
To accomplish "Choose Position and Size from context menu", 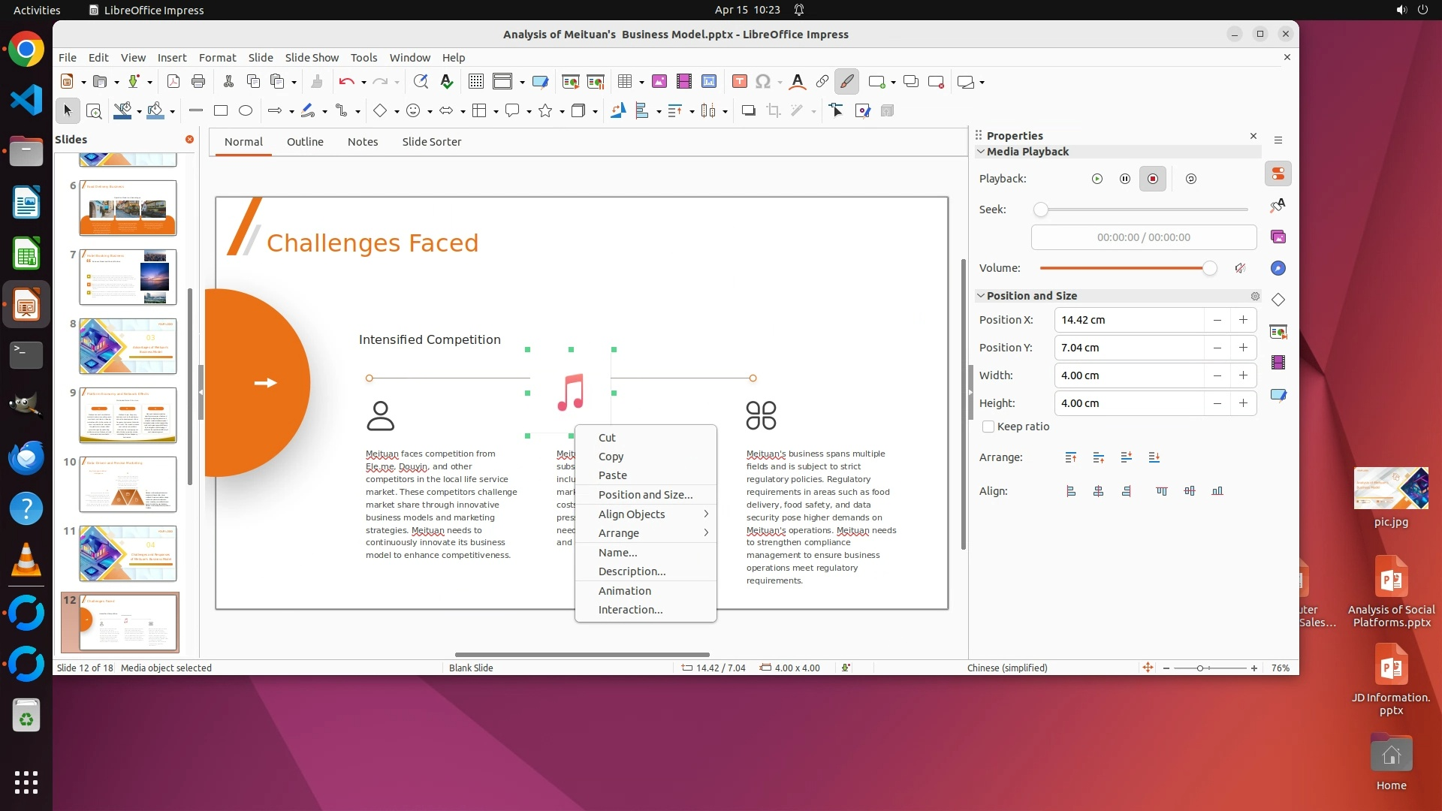I will (x=645, y=495).
